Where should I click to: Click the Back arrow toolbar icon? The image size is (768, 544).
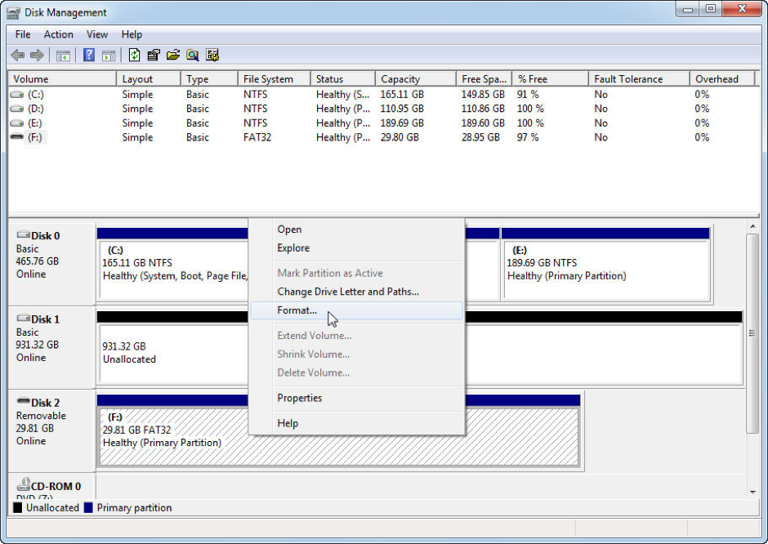click(x=18, y=56)
